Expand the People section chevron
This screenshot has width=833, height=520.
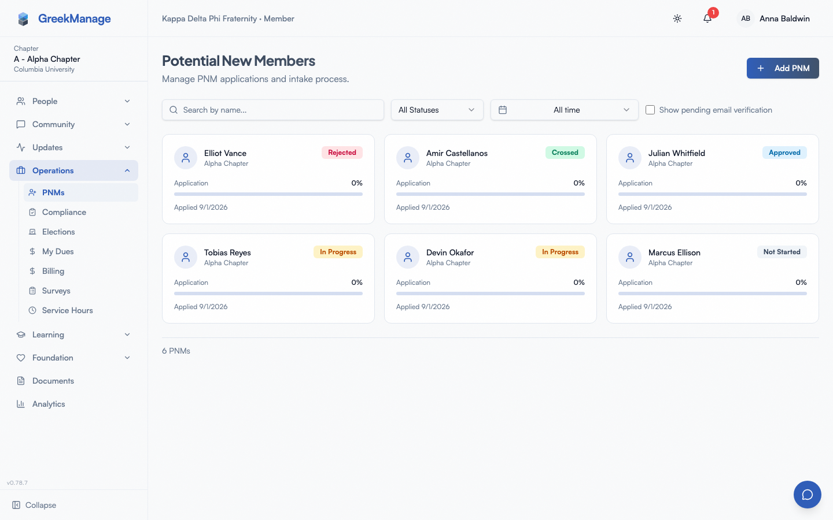127,101
